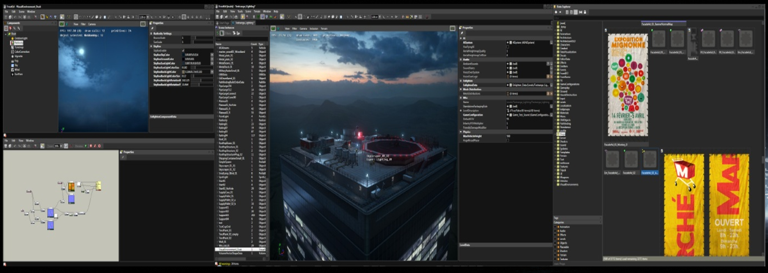Check the Animation category checkbox

point(555,227)
